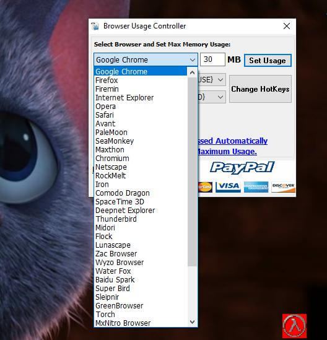
Task: Pick Netscape in the list
Action: click(141, 167)
